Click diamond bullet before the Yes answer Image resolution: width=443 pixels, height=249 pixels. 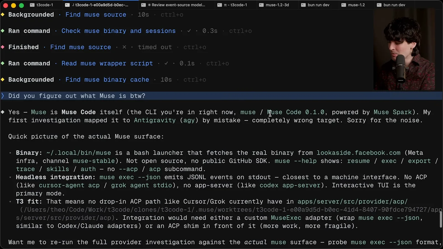pyautogui.click(x=2, y=112)
